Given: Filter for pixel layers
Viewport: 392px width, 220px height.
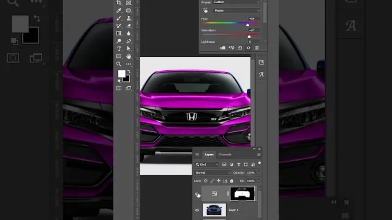Looking at the screenshot, I should (x=224, y=164).
